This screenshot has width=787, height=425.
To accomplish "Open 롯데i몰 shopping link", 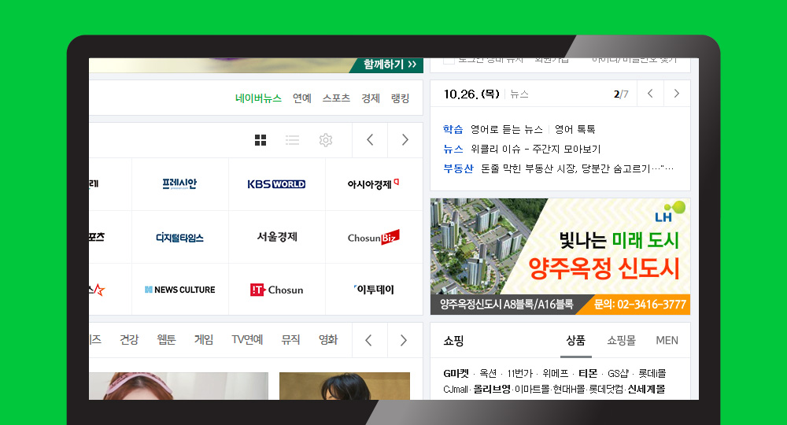I will [652, 373].
